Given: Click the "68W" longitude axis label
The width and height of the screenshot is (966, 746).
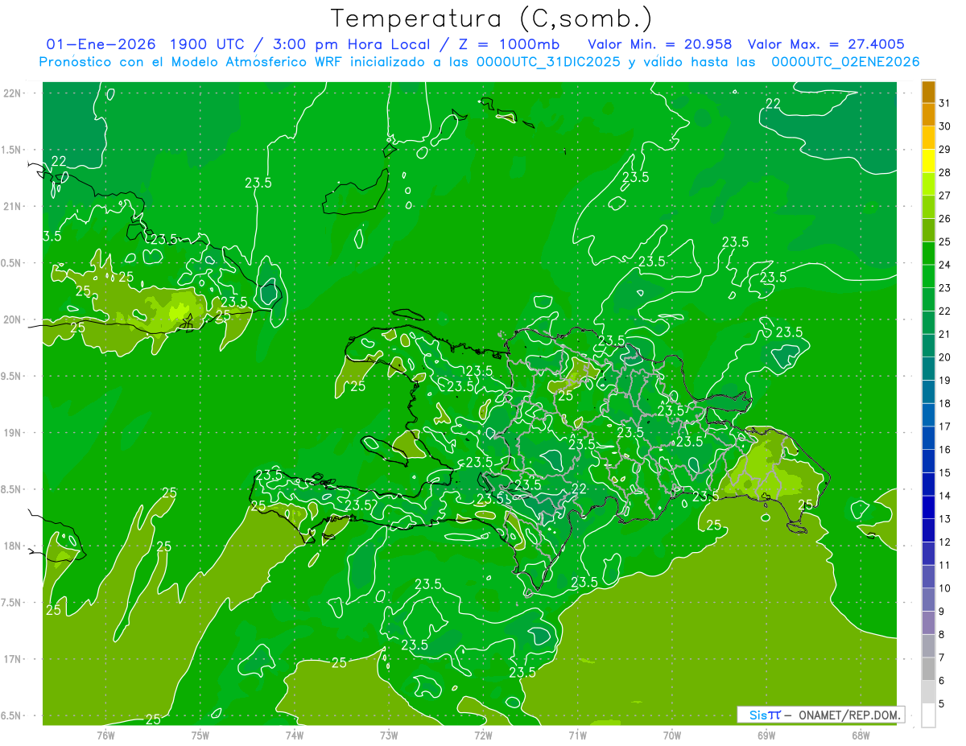Looking at the screenshot, I should coord(861,735).
